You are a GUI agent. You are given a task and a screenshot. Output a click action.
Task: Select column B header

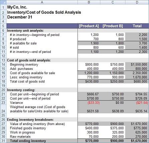click(89, 2)
